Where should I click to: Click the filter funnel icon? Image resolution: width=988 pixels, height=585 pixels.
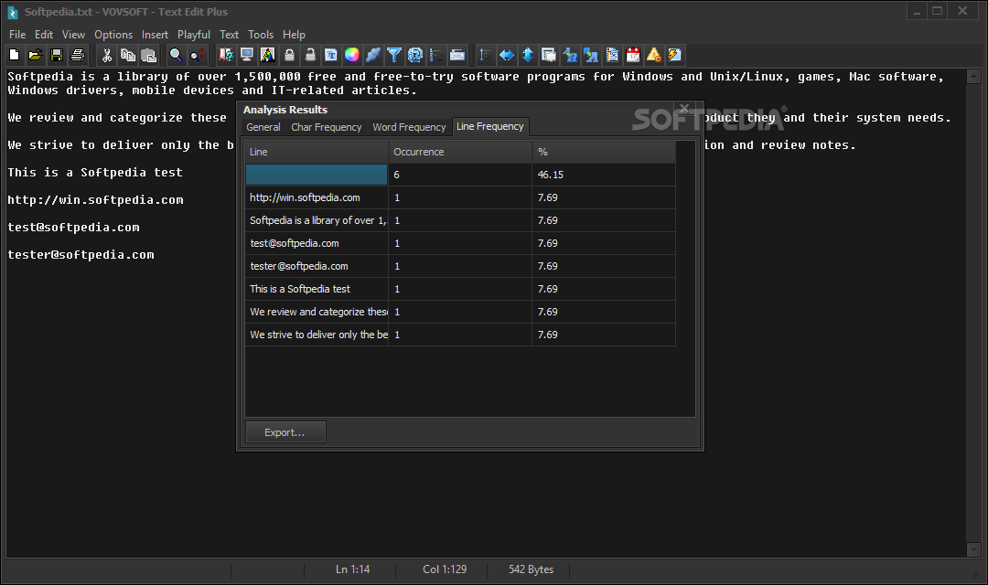click(x=394, y=56)
